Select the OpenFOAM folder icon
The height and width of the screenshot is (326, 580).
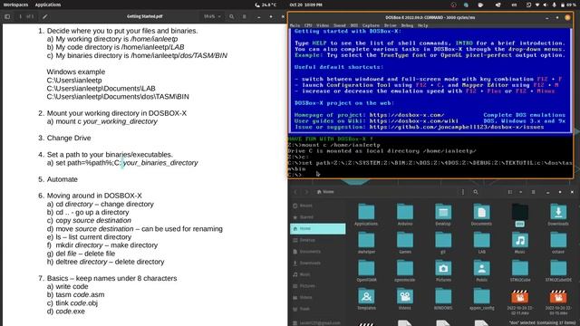tap(366, 268)
